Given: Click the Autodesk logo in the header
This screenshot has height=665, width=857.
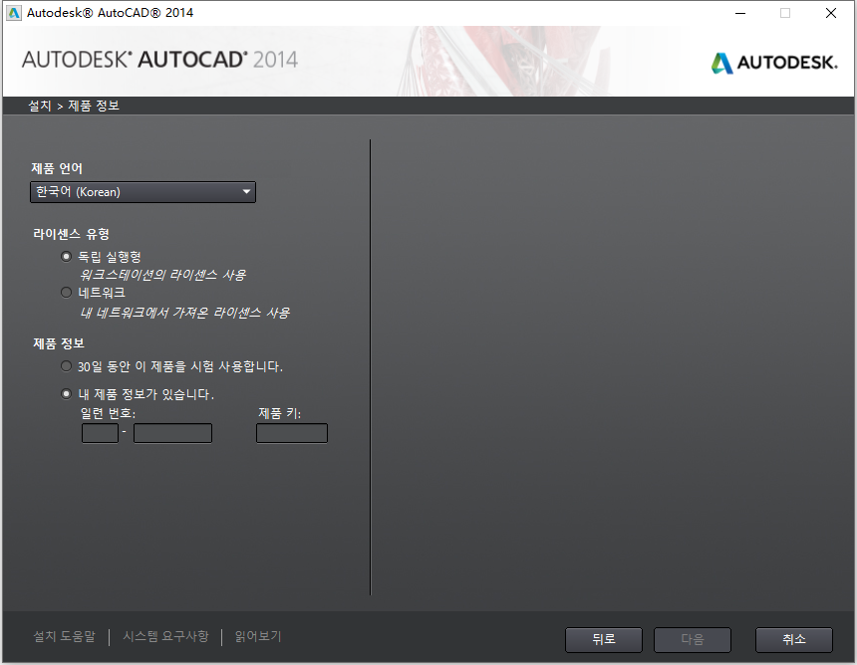Looking at the screenshot, I should tap(774, 63).
